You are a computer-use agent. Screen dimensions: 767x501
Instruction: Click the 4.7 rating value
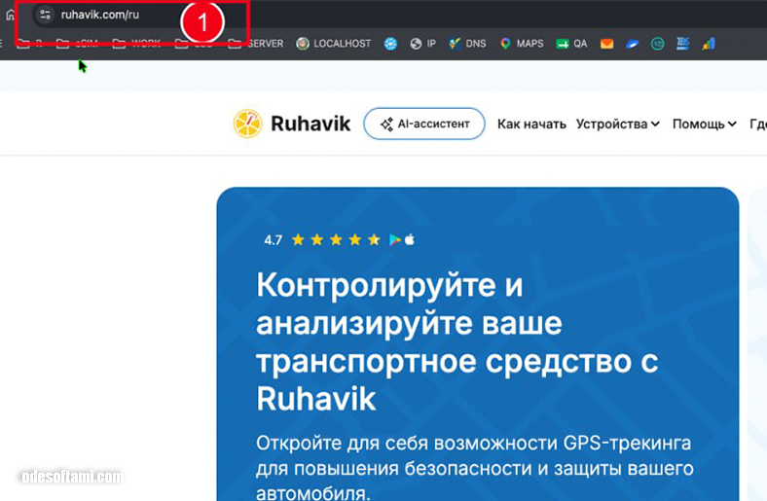point(273,240)
